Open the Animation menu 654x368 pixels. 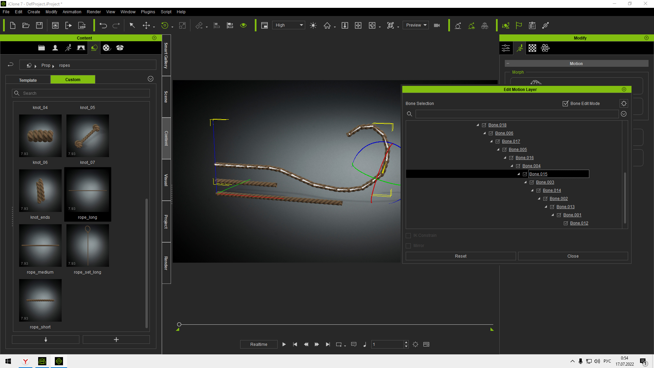[72, 12]
